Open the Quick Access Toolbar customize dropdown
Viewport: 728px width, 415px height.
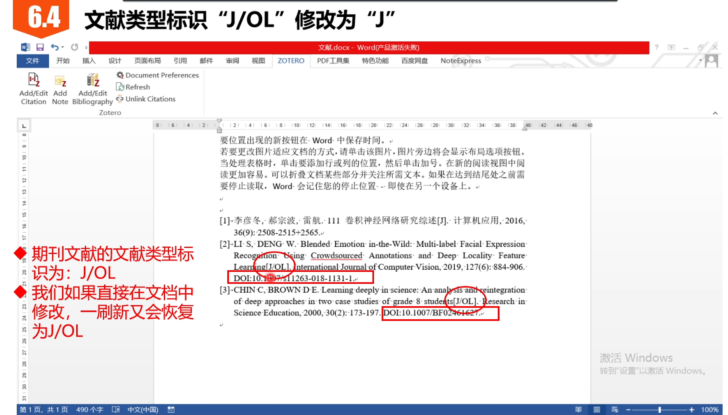pyautogui.click(x=86, y=47)
